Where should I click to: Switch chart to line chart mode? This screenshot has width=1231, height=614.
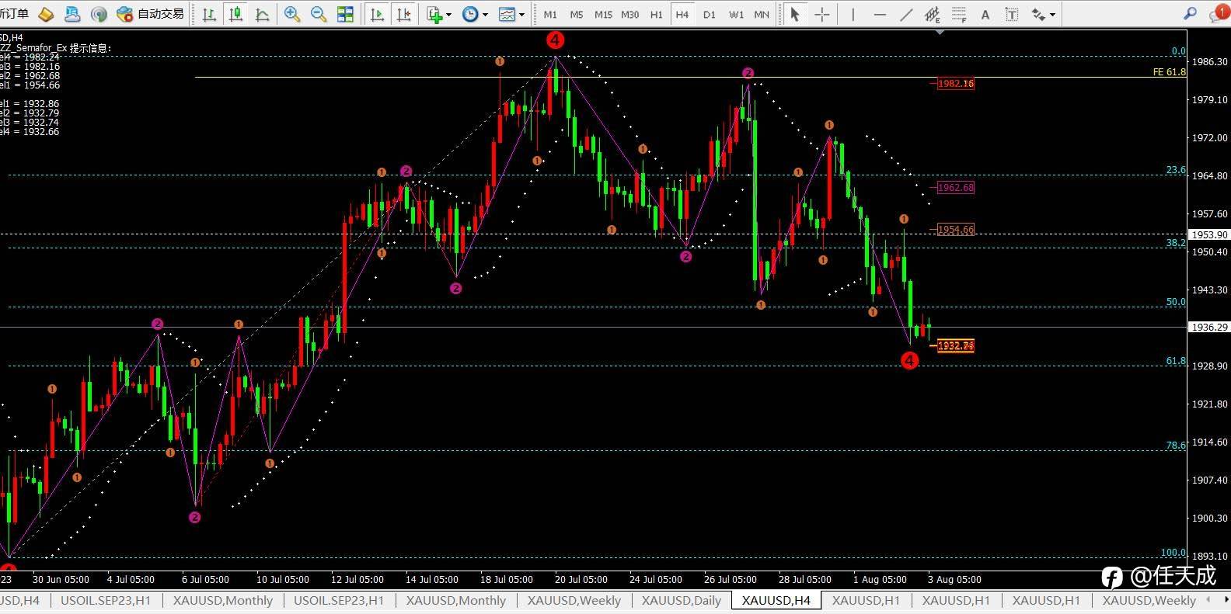tap(263, 14)
